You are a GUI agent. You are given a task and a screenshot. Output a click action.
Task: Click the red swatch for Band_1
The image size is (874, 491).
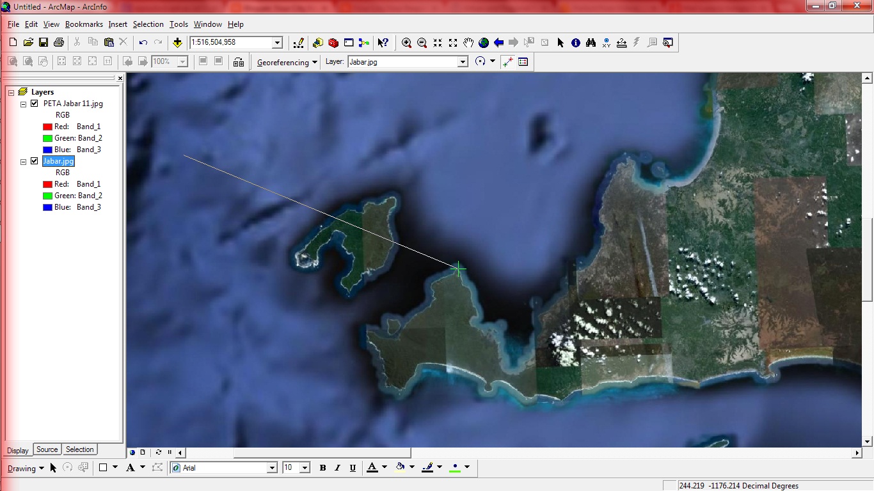pos(49,126)
